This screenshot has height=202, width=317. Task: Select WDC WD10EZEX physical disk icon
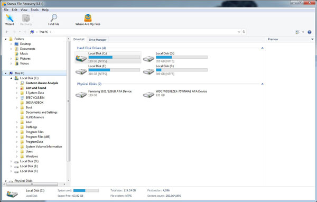click(x=148, y=94)
